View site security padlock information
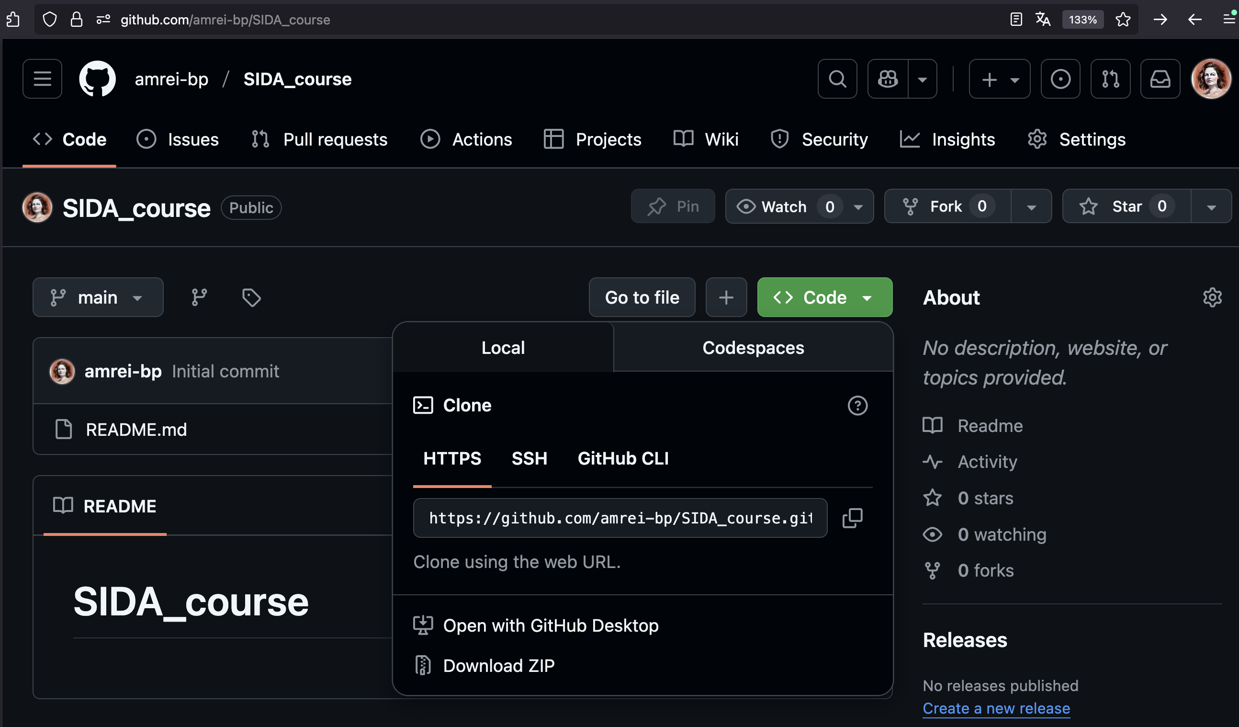The width and height of the screenshot is (1239, 727). coord(76,20)
